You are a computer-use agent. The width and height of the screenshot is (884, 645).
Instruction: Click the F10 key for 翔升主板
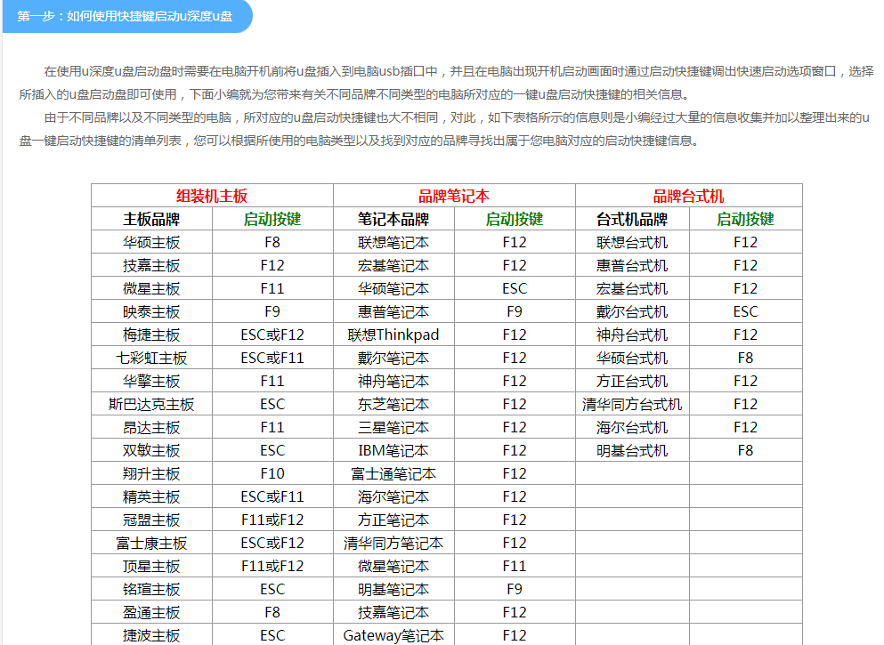tap(272, 473)
